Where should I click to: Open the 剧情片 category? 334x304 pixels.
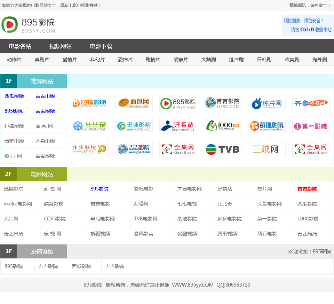153,60
